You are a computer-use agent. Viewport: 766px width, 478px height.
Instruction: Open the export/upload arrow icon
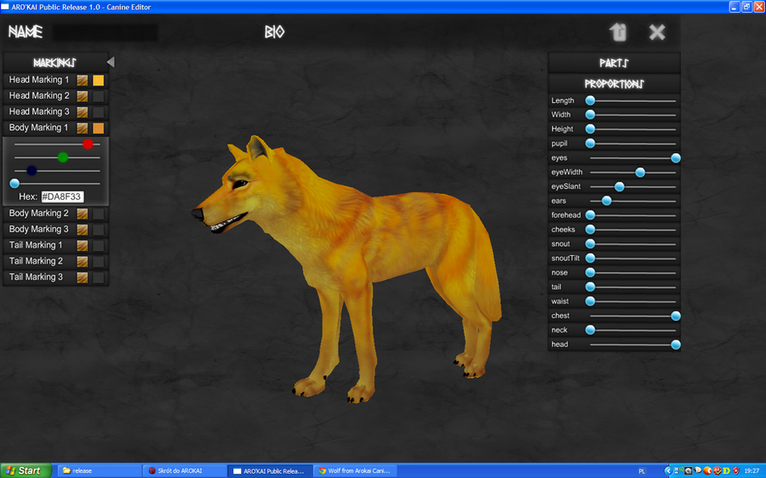point(618,32)
